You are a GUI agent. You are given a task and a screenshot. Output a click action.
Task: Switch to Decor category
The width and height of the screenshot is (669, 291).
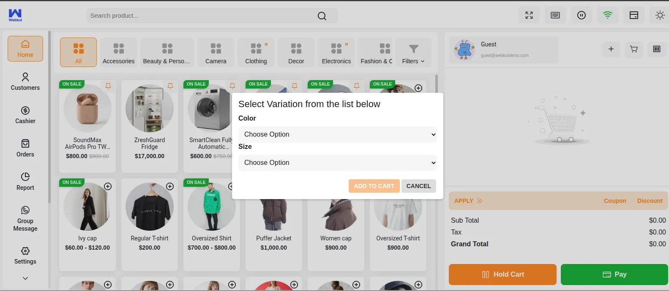296,52
